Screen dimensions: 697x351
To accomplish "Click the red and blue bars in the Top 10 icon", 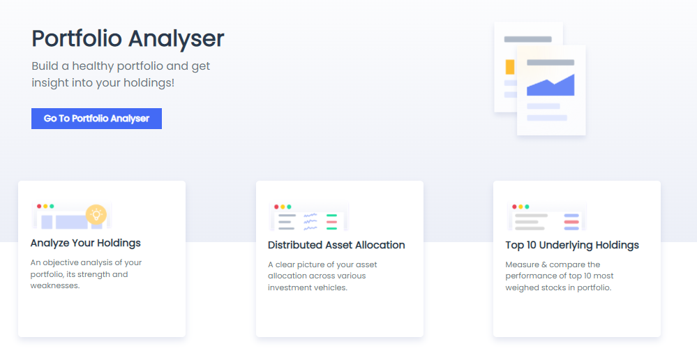I will [571, 221].
